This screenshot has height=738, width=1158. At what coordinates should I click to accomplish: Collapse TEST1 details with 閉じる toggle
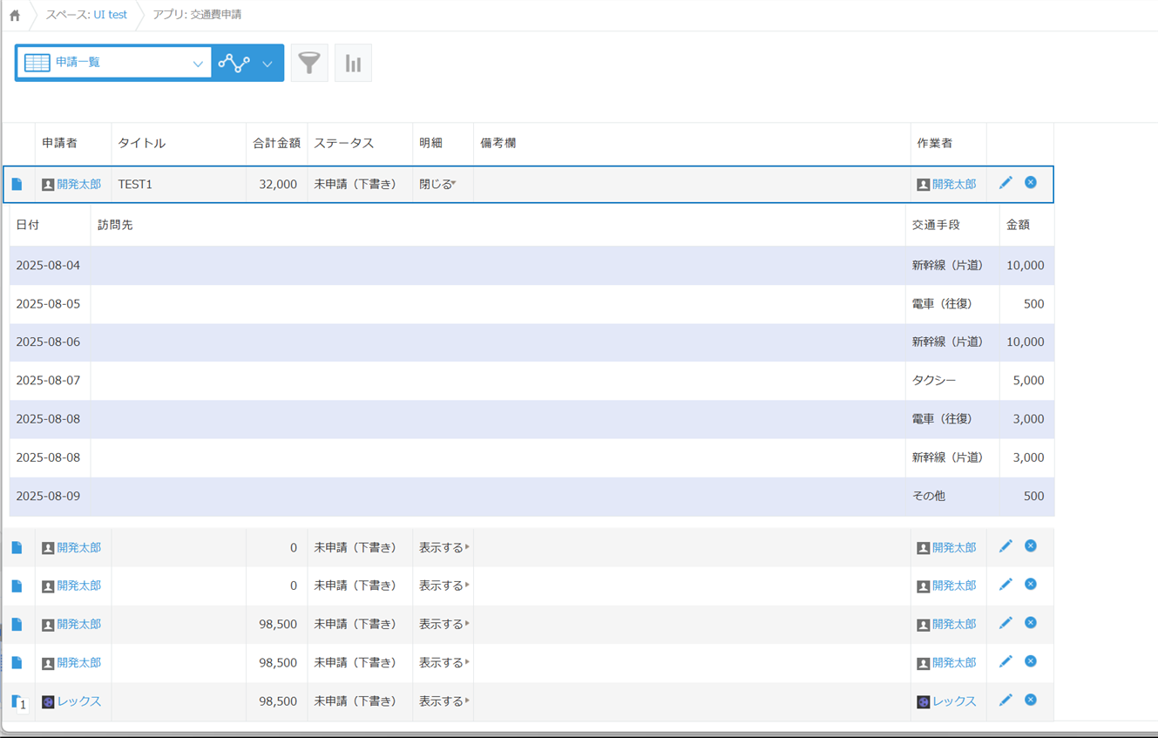tap(437, 184)
